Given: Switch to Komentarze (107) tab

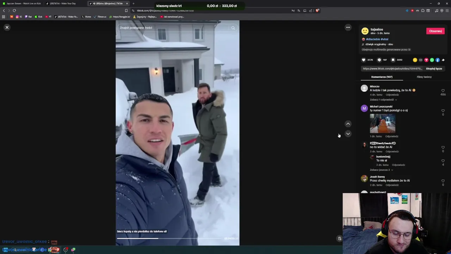Looking at the screenshot, I should click(x=382, y=77).
